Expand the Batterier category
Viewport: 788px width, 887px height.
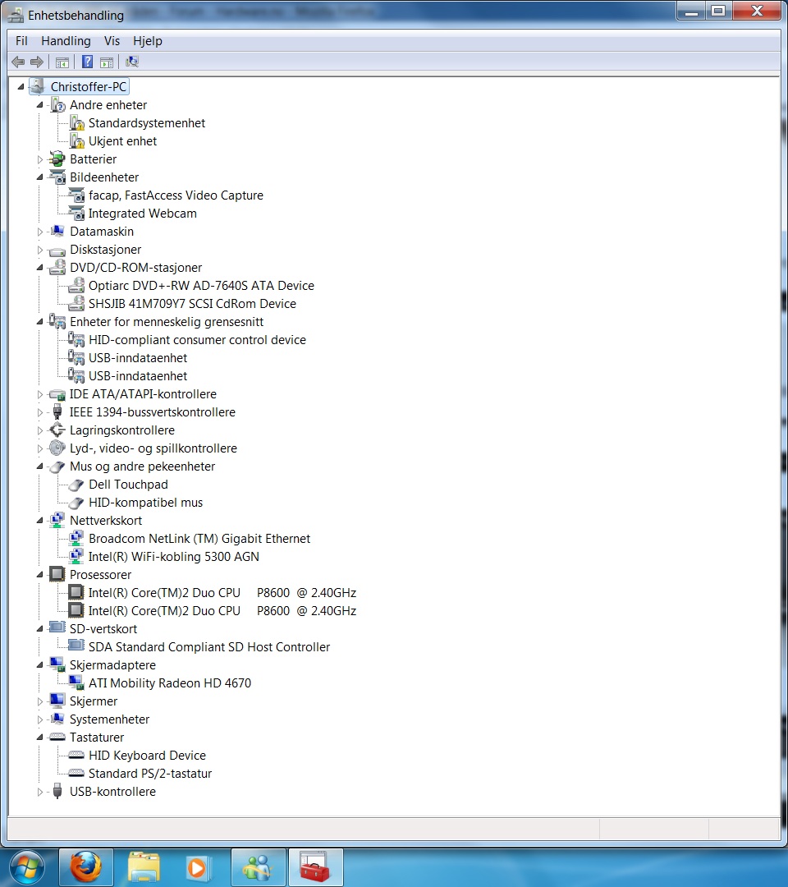pos(39,159)
